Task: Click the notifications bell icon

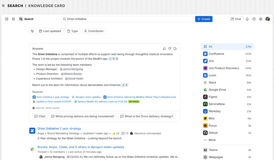Action: pyautogui.click(x=247, y=19)
